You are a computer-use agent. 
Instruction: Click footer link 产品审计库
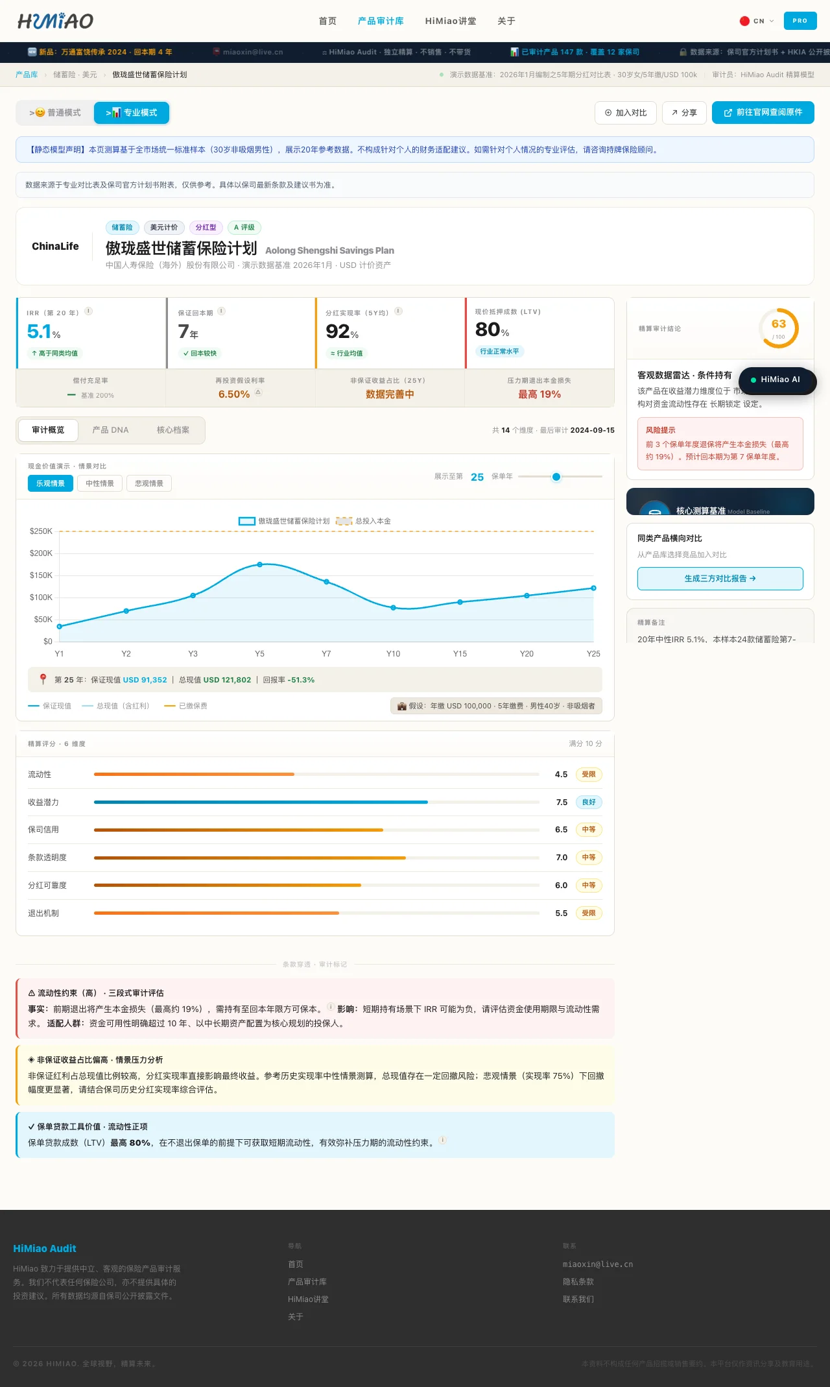point(307,1282)
